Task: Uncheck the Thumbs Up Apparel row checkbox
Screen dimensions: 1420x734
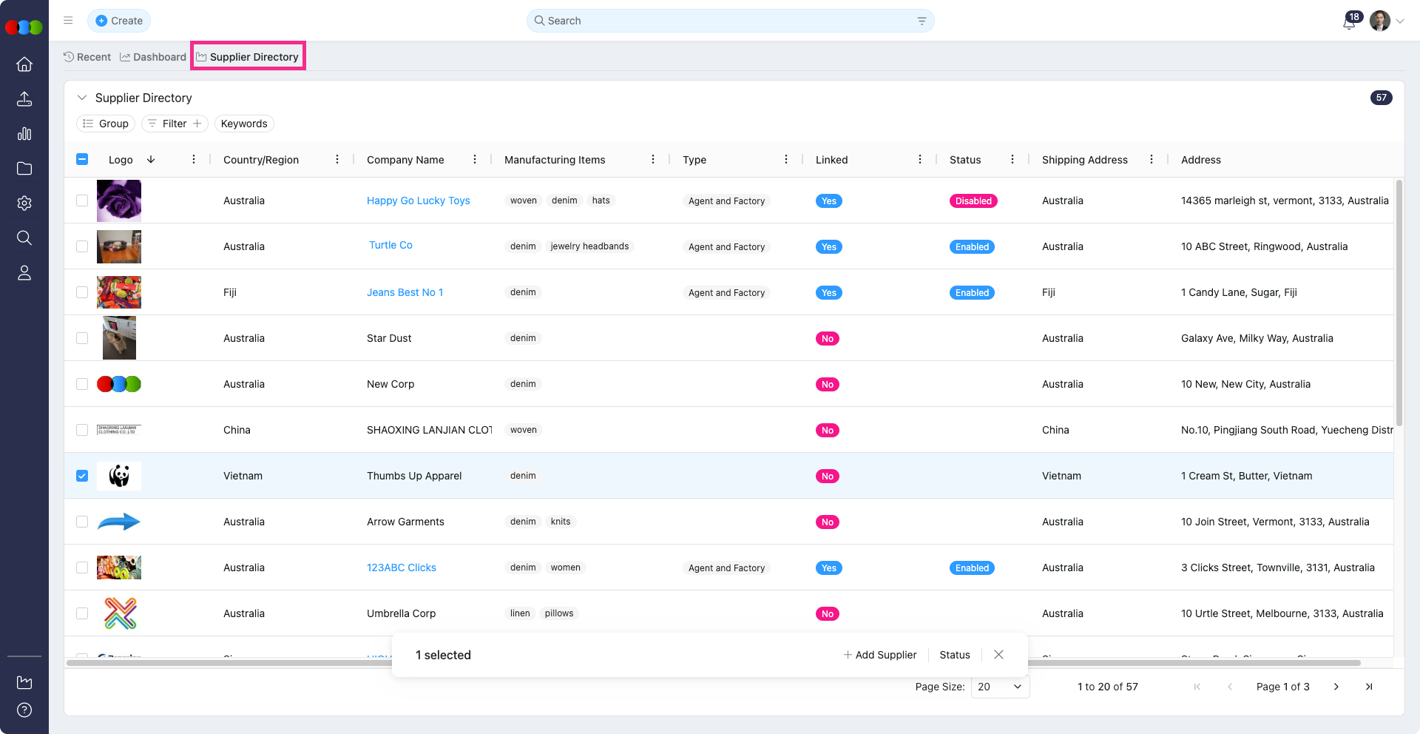Action: point(82,476)
